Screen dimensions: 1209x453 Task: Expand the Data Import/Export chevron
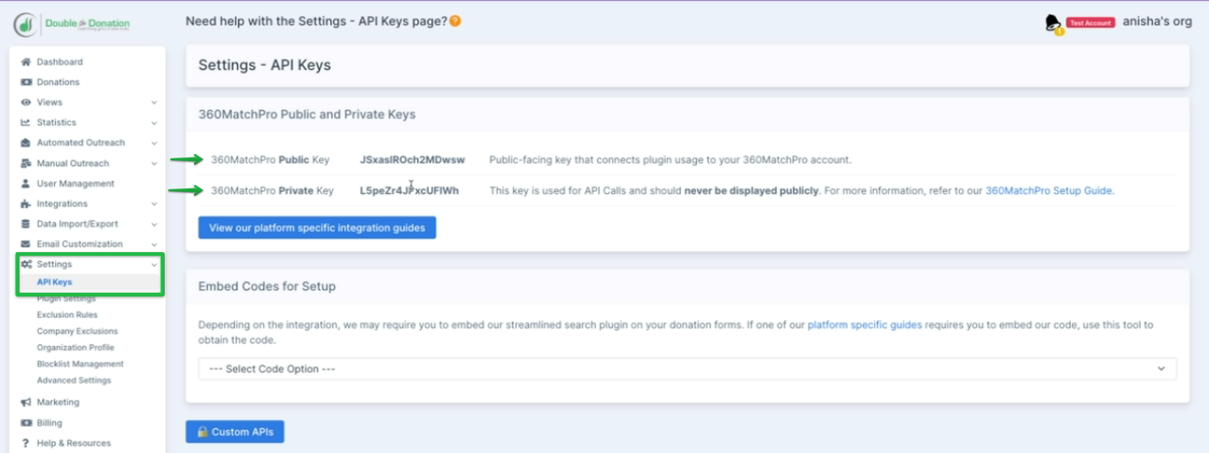(154, 225)
